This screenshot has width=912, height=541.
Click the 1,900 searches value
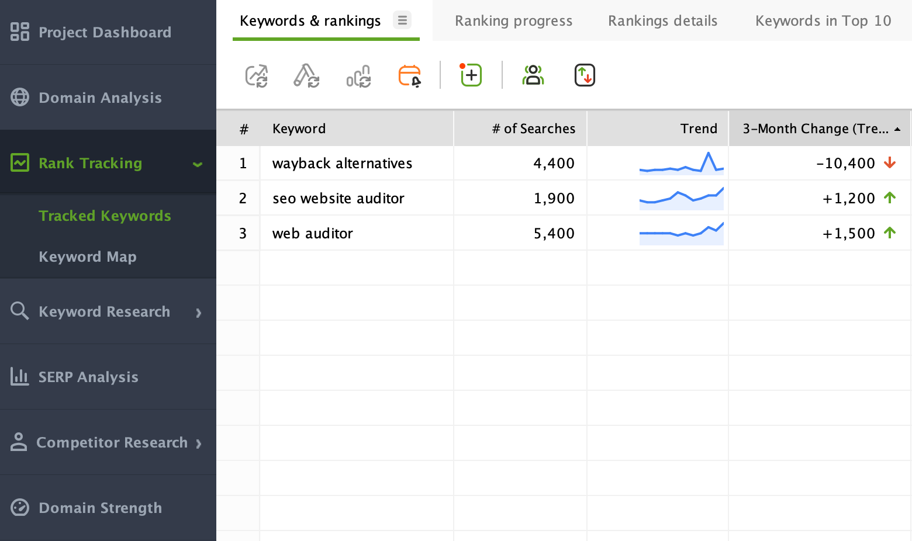(x=554, y=199)
